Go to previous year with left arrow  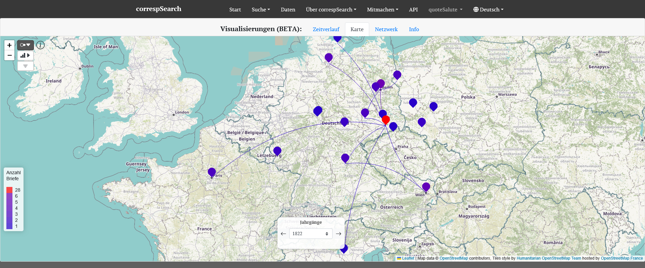coord(283,234)
